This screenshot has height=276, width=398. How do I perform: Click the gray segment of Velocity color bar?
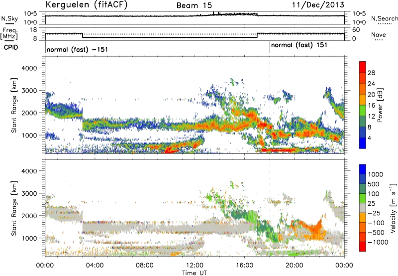pyautogui.click(x=363, y=208)
